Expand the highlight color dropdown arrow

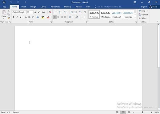[45, 17]
